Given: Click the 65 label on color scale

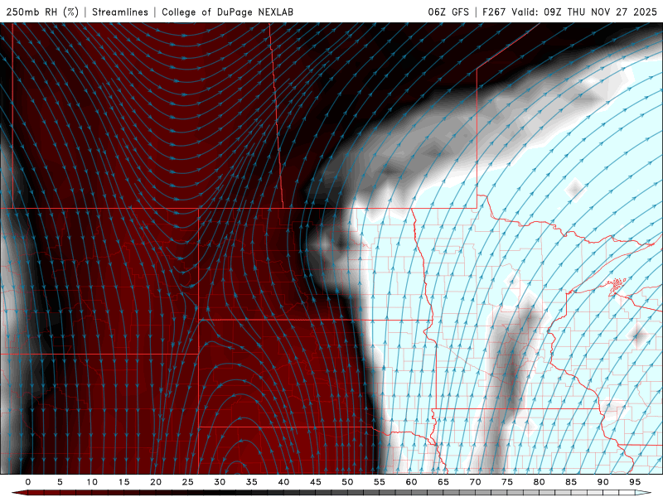Looking at the screenshot, I should 443,482.
